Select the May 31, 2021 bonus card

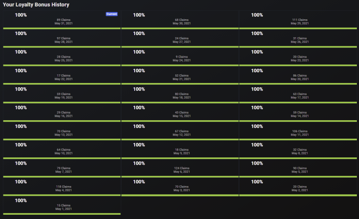point(62,20)
